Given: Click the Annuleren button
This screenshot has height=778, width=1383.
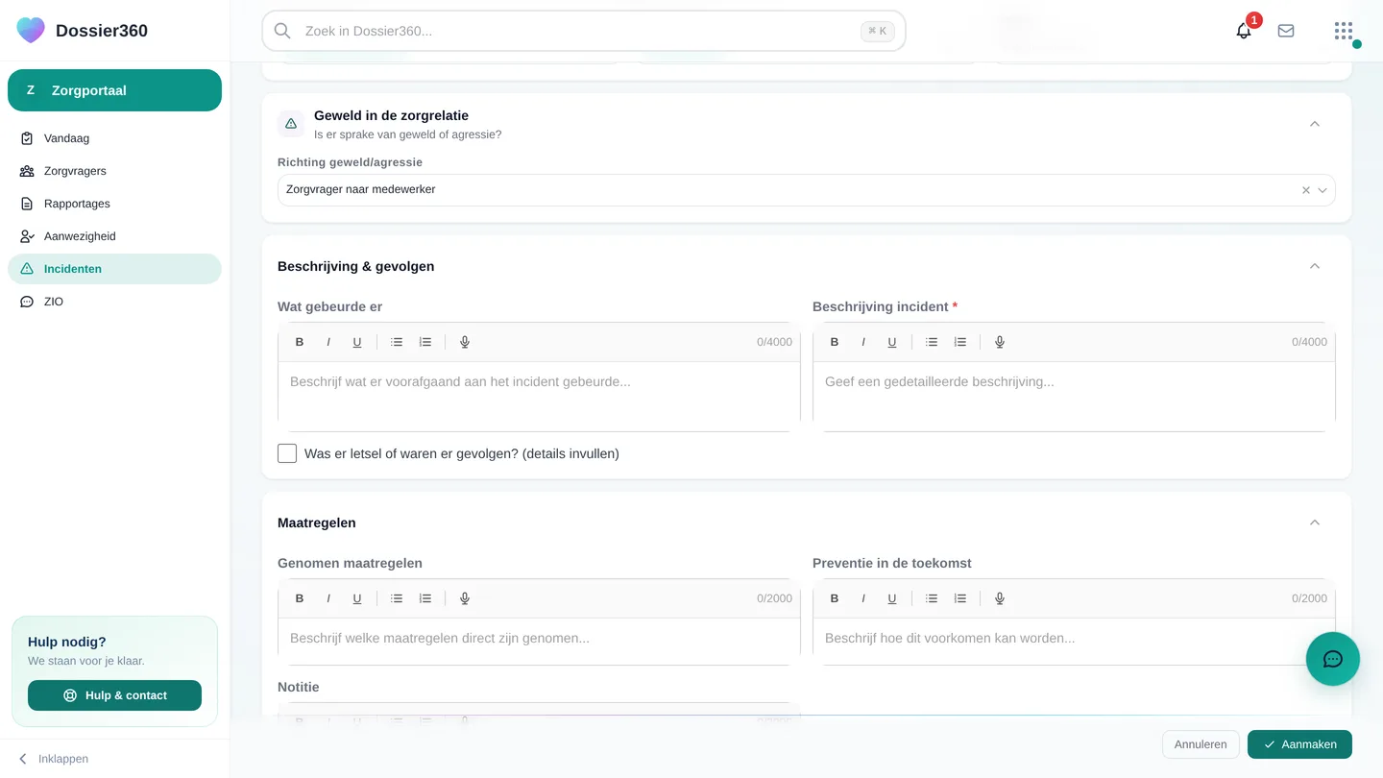Looking at the screenshot, I should click(x=1201, y=744).
